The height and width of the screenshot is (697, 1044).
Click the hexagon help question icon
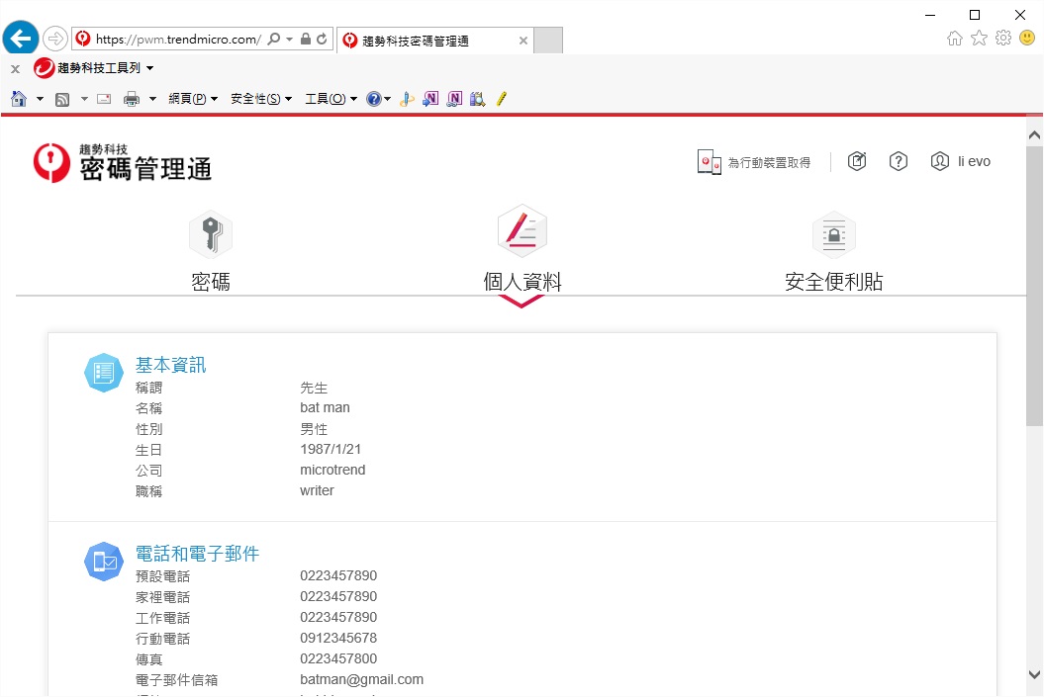[899, 161]
